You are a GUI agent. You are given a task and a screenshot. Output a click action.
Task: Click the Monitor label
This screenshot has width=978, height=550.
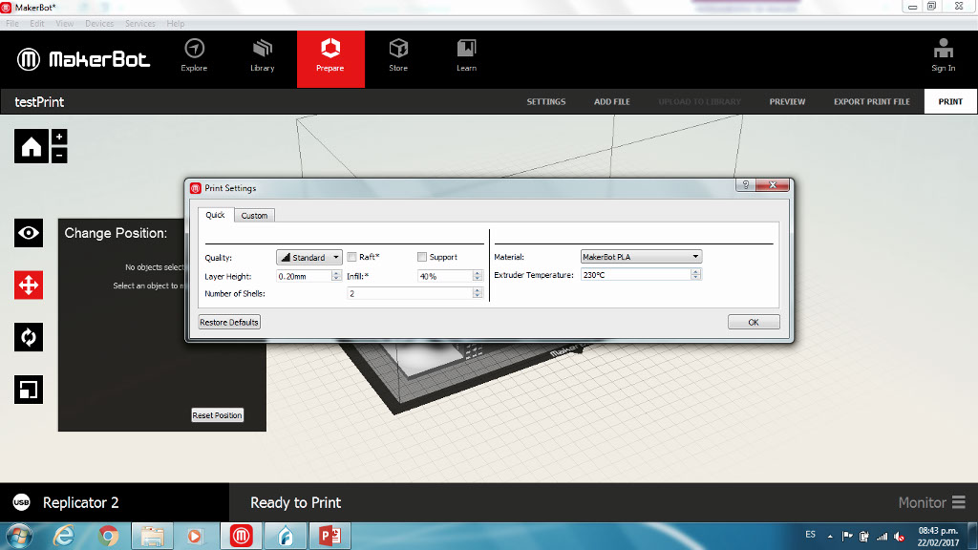tap(922, 502)
